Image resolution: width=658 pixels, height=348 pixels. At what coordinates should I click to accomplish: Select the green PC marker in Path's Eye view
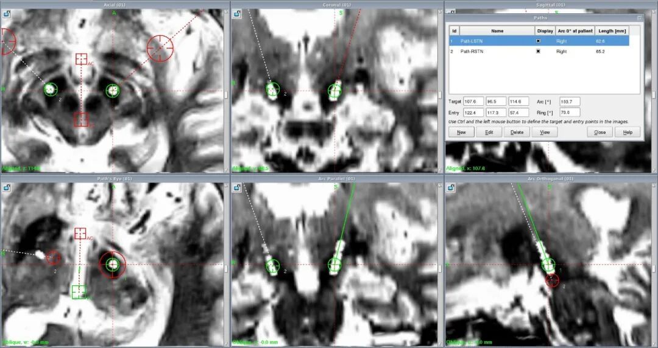[x=79, y=292]
